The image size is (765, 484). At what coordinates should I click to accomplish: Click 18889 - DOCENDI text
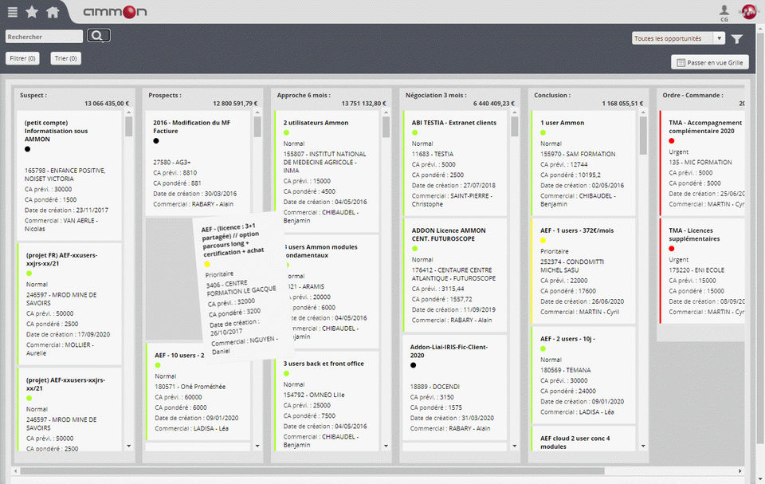point(435,386)
